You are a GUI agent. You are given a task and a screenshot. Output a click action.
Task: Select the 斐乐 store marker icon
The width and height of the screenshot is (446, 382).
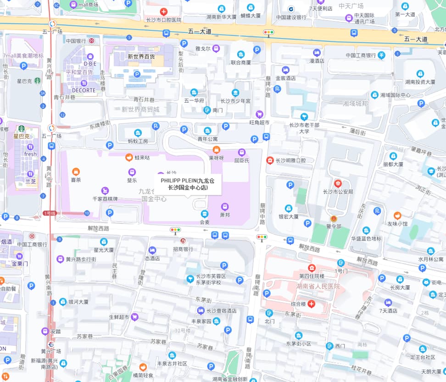coord(132,172)
